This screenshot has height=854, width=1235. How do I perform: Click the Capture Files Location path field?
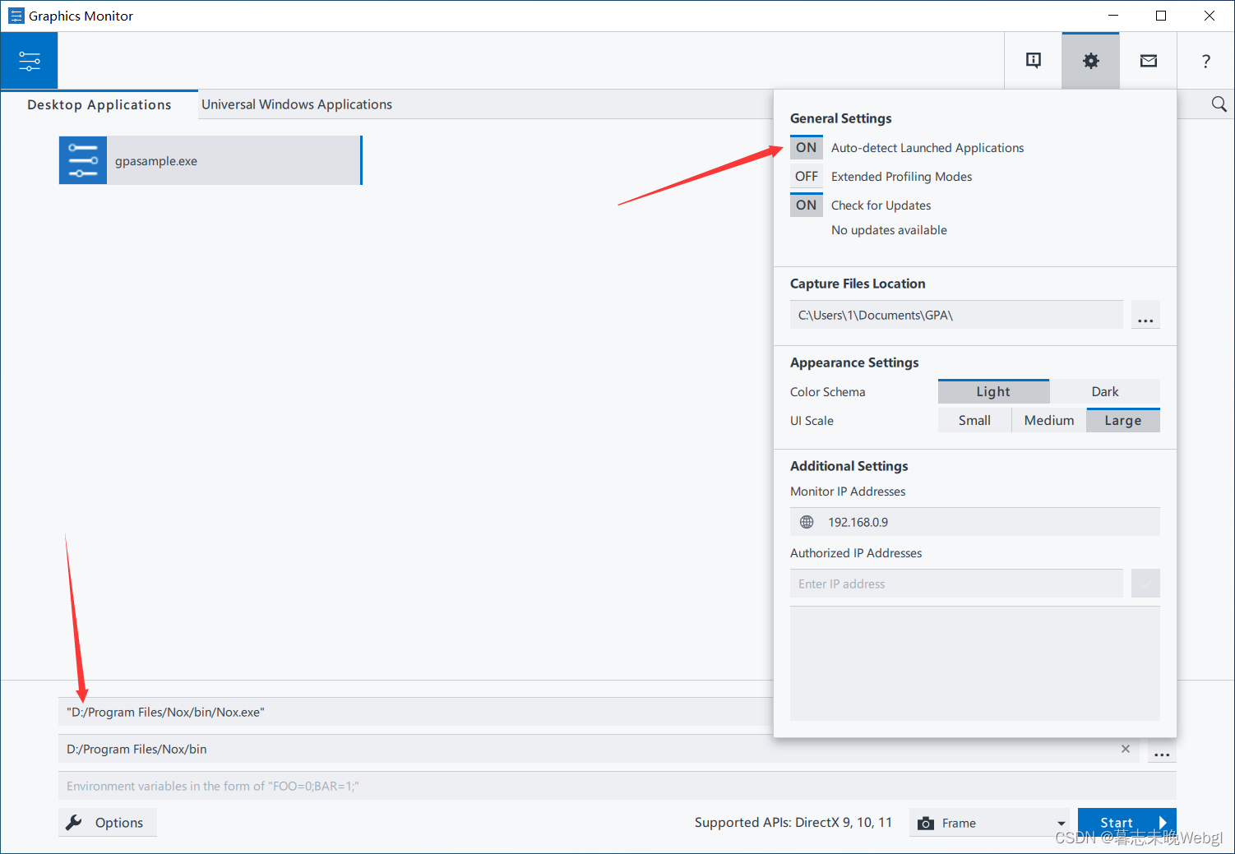[x=956, y=315]
